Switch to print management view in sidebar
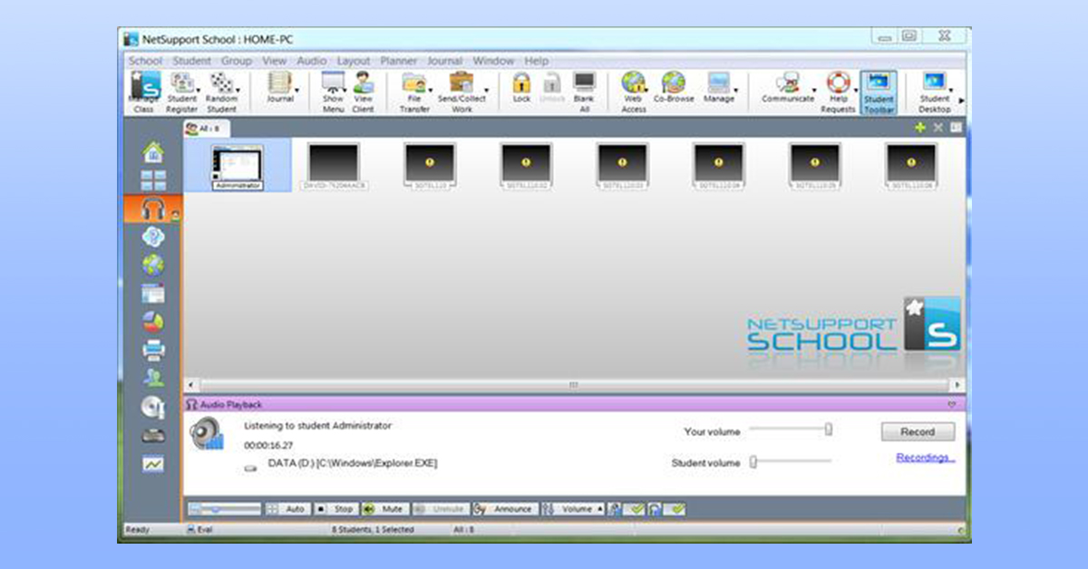Screen dimensions: 1088x569 (153, 349)
